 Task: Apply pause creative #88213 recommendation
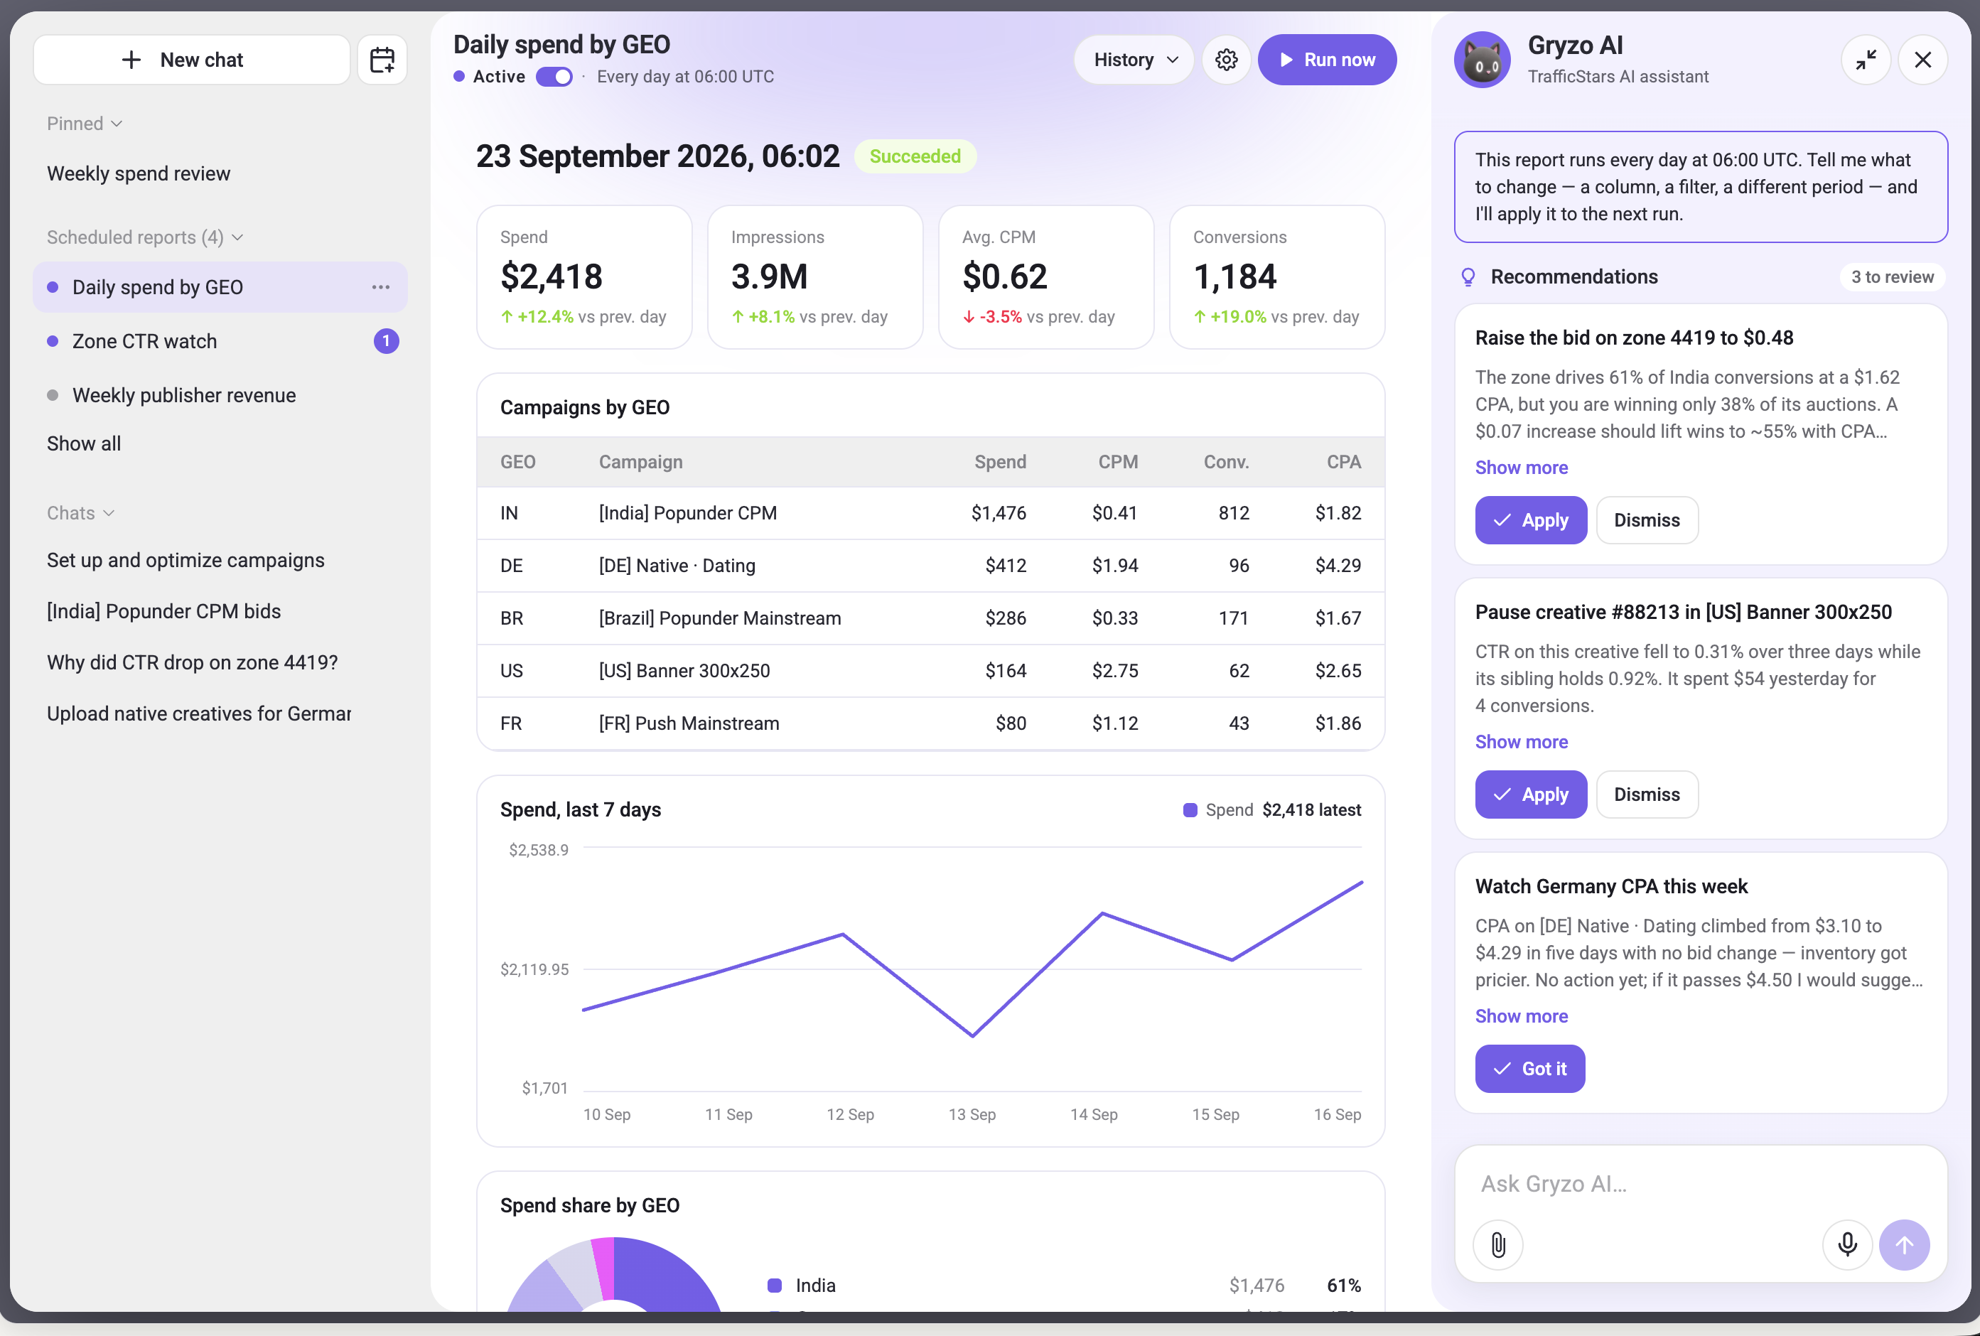[x=1530, y=794]
